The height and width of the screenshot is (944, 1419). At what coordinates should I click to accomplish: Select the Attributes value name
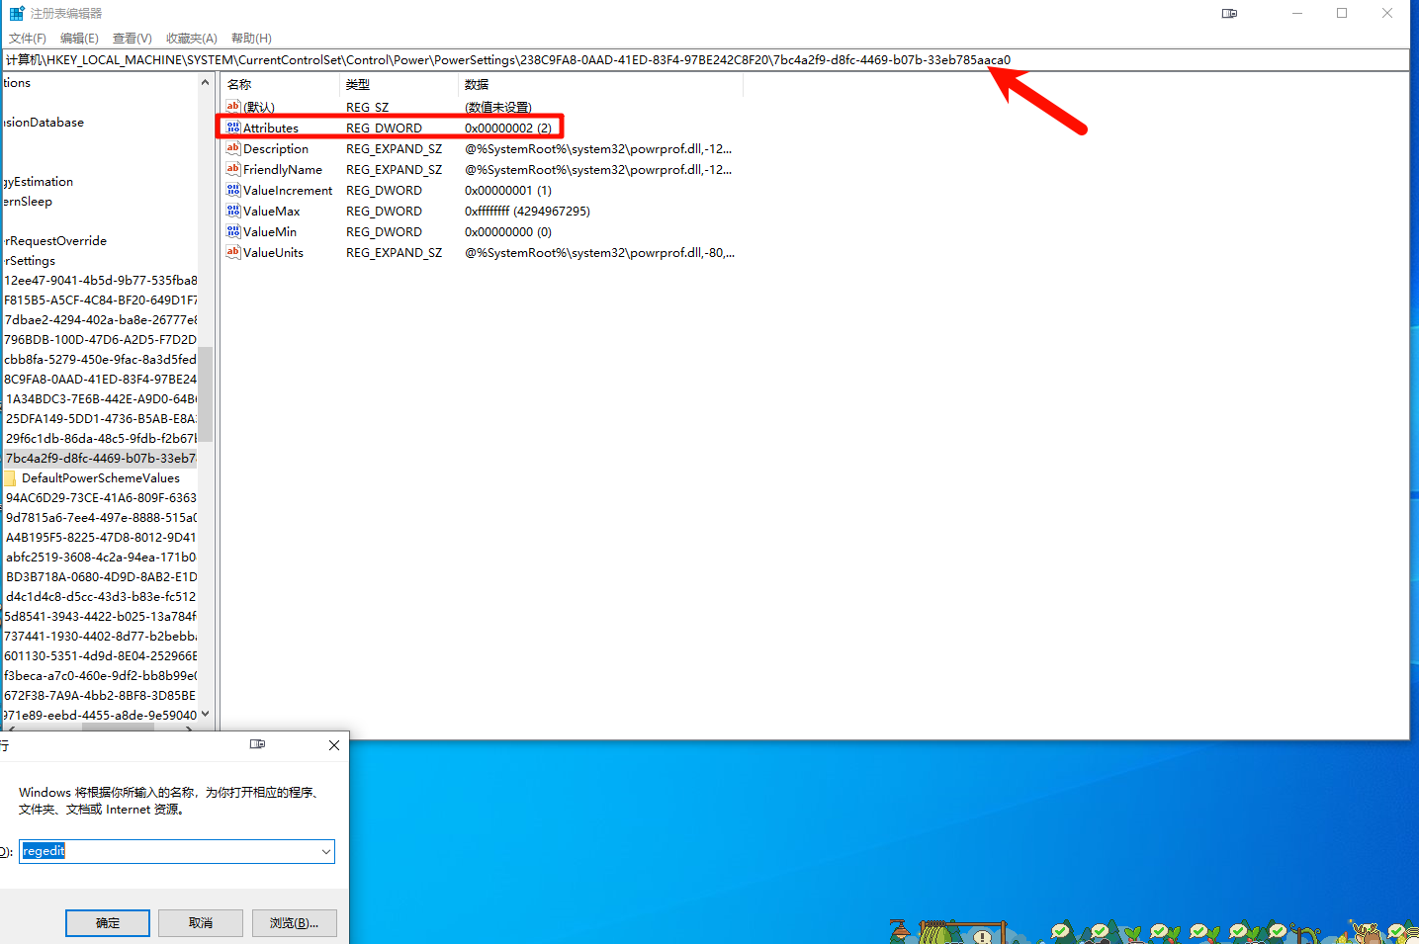click(x=271, y=128)
